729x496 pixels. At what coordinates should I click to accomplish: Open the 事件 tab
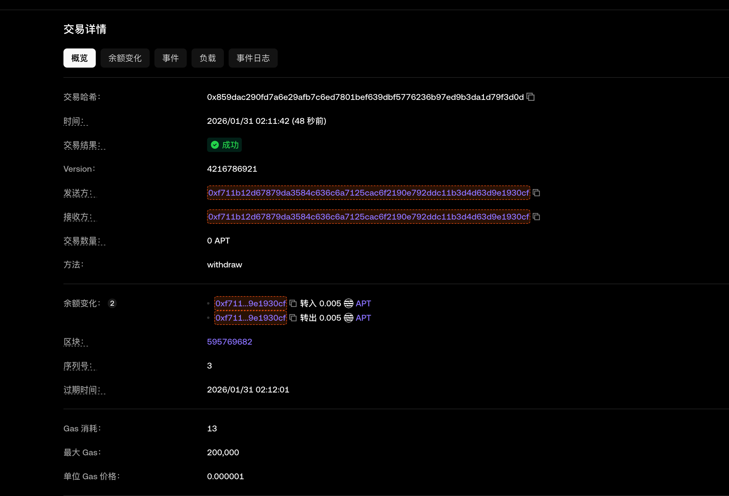(x=170, y=58)
